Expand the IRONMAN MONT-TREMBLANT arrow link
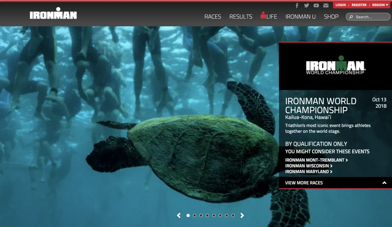This screenshot has height=227, width=392. tap(347, 160)
